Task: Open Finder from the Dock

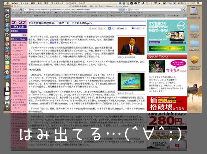Action: click(x=7, y=11)
